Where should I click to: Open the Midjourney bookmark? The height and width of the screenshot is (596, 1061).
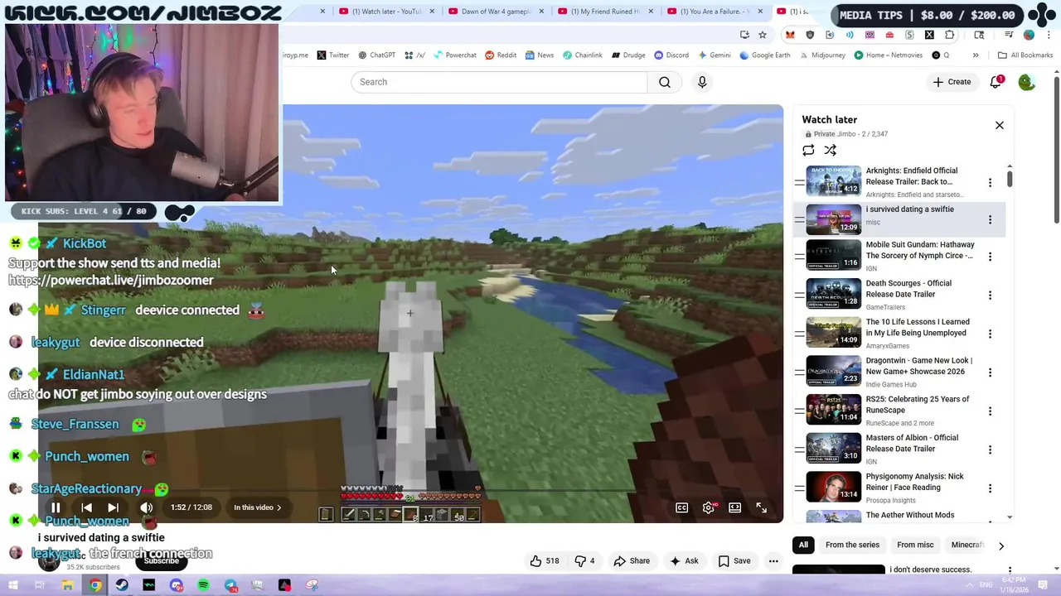(x=822, y=55)
